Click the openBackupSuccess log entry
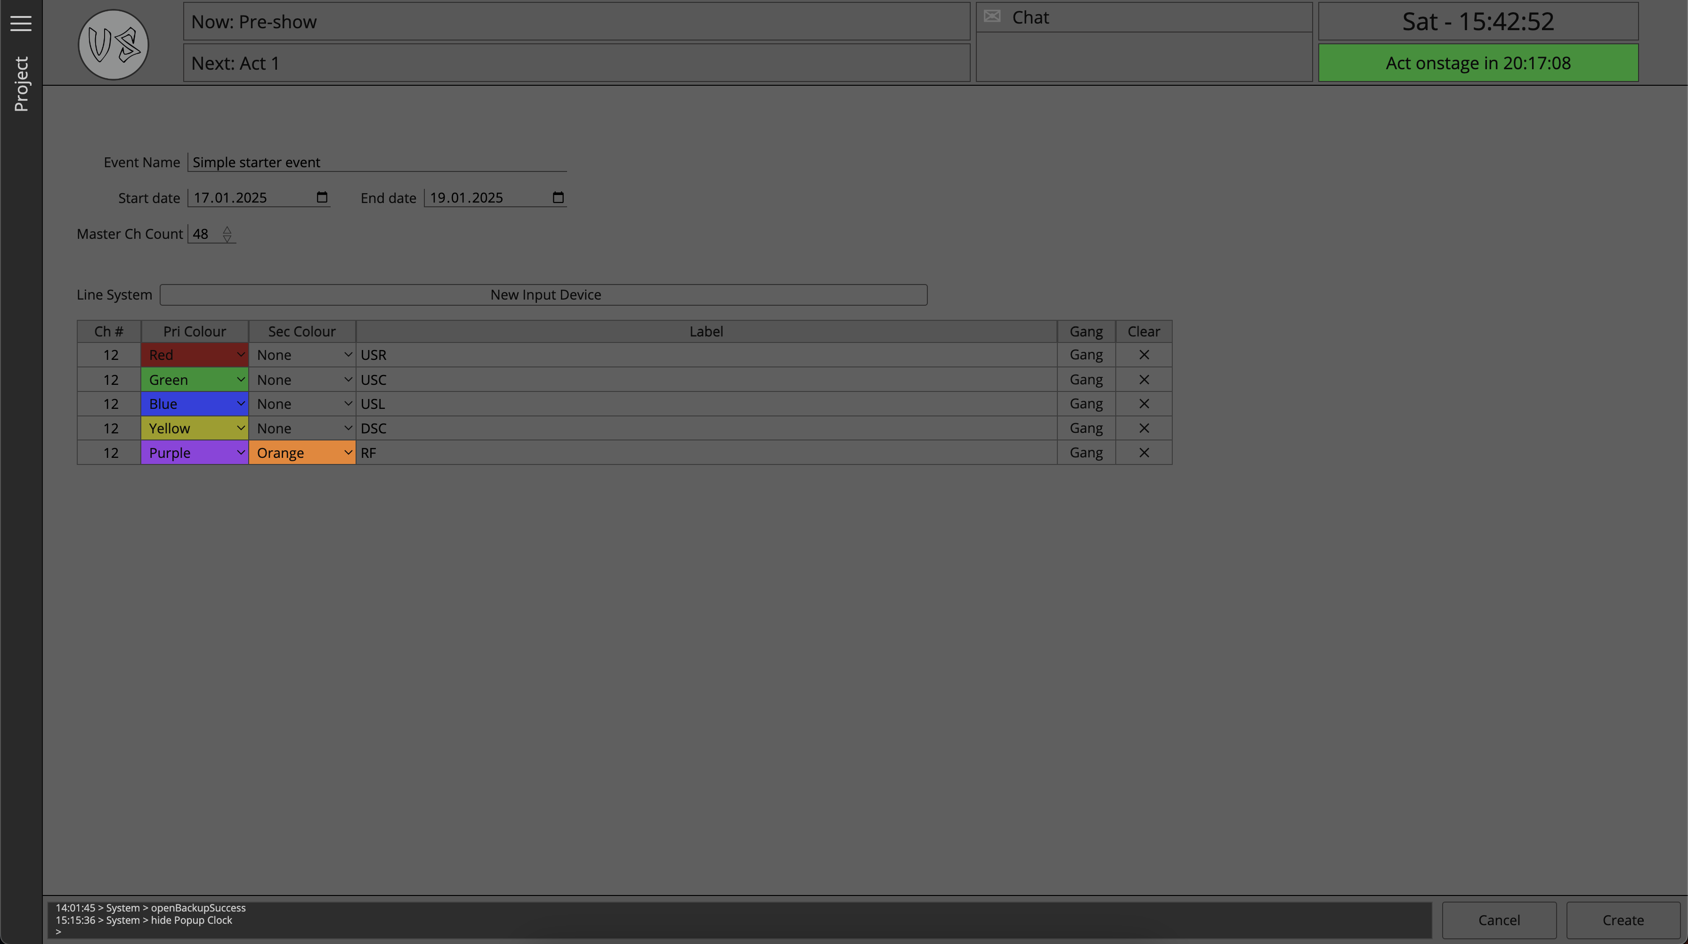1688x944 pixels. pyautogui.click(x=151, y=908)
